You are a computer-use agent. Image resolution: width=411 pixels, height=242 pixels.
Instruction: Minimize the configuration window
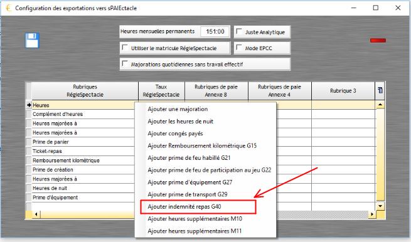click(x=354, y=8)
